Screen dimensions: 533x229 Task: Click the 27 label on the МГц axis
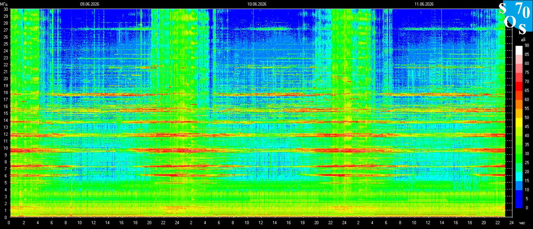(5, 30)
